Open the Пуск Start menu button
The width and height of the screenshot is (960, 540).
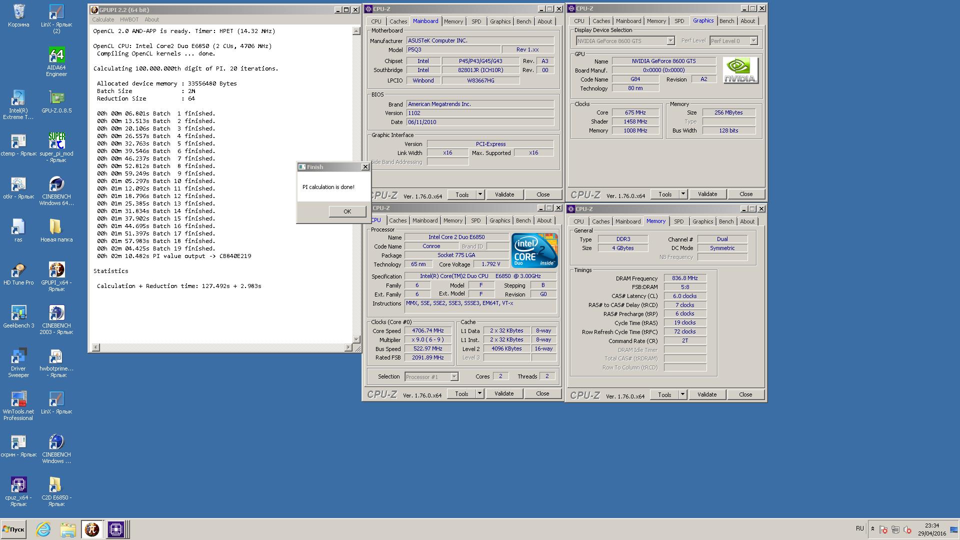point(13,529)
